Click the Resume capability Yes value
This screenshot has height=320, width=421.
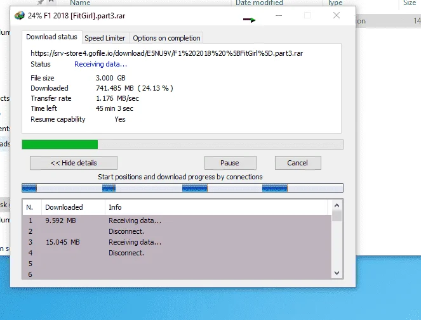click(x=120, y=119)
